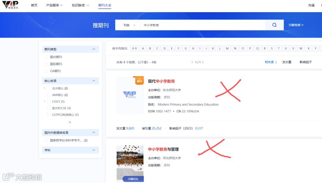Viewport: 322px width, 183px height.
Task: Open the 文献检索 link
Action: pos(296,25)
